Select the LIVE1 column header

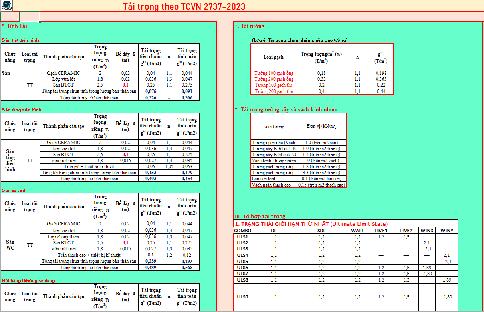381,231
